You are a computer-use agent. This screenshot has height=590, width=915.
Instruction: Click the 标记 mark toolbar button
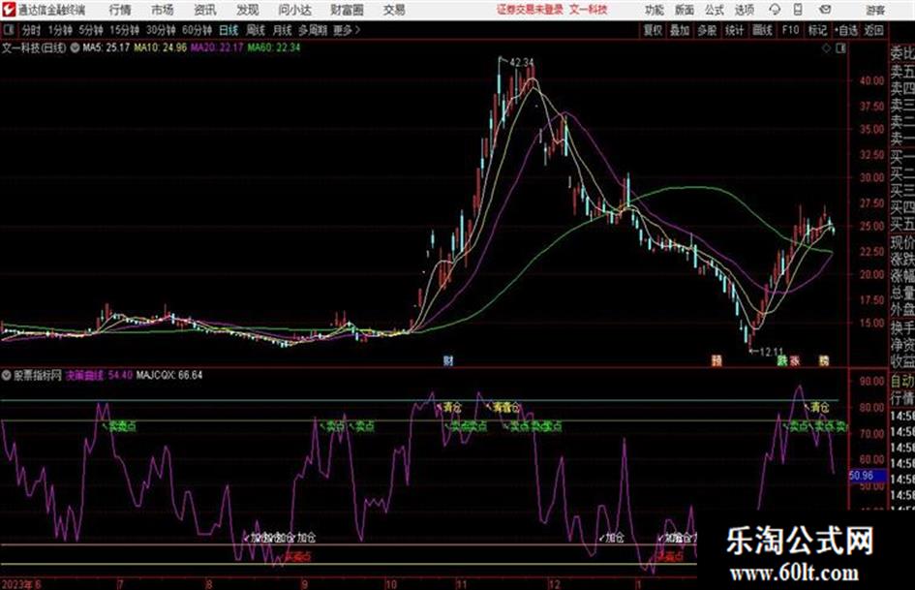[818, 30]
